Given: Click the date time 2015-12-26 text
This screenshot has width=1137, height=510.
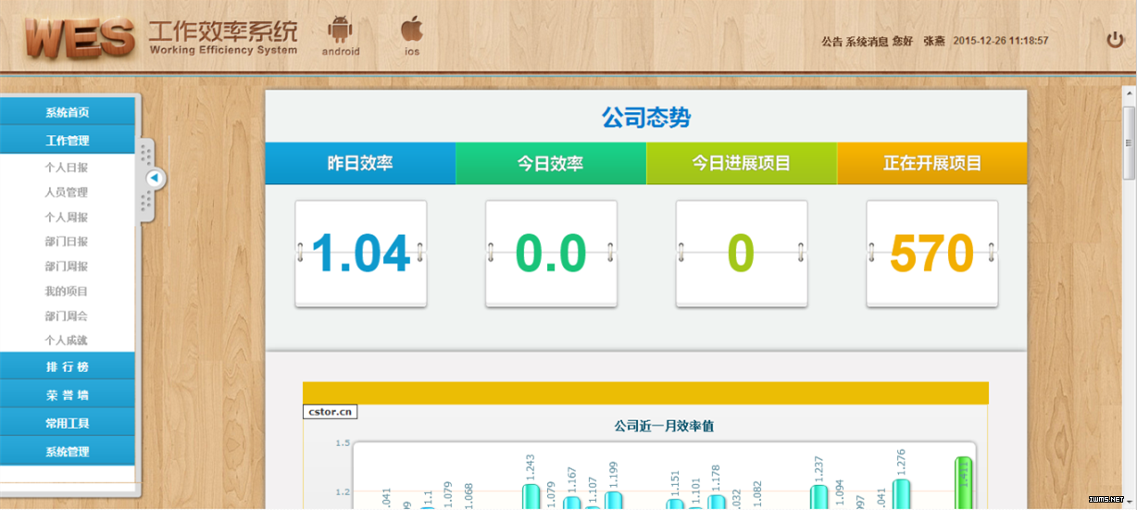Looking at the screenshot, I should (x=1000, y=41).
